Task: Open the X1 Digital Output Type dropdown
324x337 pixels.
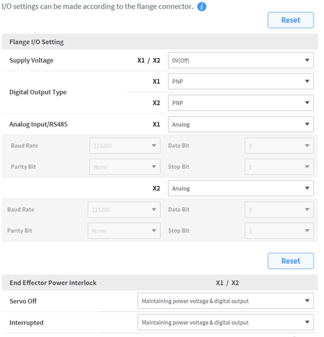Action: [240, 81]
